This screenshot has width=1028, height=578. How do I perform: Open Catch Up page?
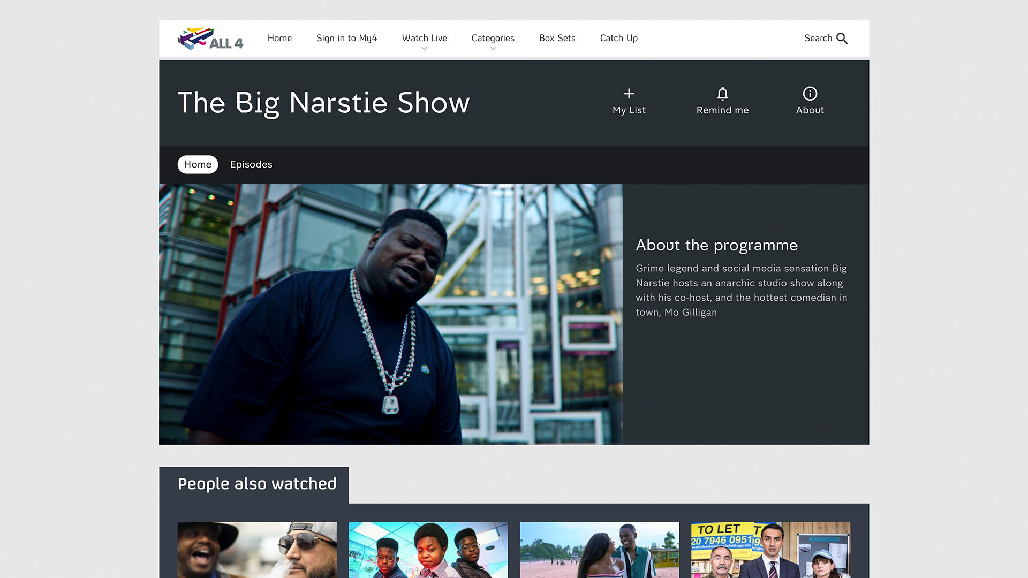pos(619,38)
